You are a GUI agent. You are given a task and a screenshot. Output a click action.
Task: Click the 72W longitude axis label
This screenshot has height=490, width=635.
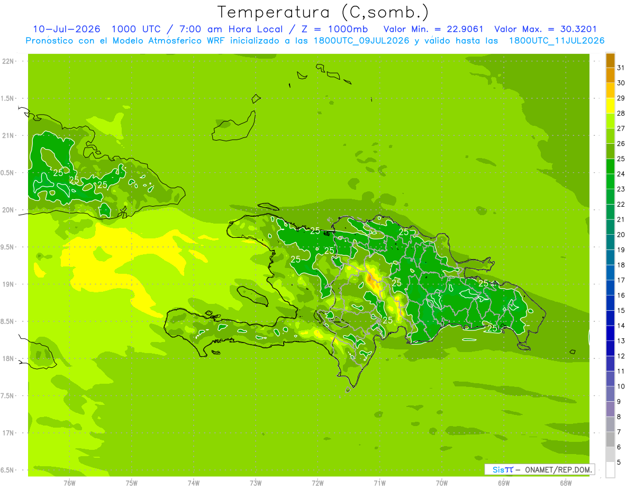318,483
